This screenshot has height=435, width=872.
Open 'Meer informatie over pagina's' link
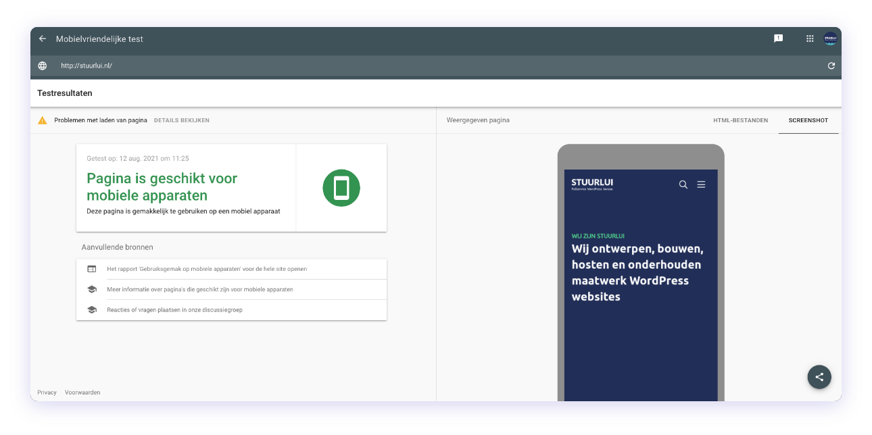(199, 289)
